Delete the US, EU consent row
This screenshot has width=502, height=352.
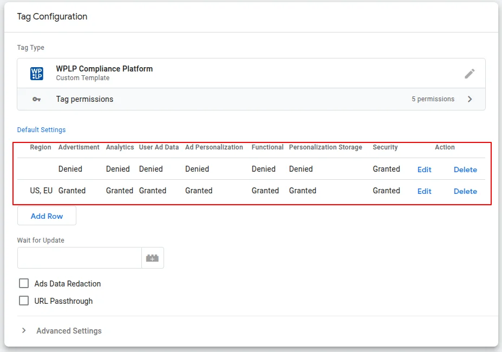coord(465,191)
